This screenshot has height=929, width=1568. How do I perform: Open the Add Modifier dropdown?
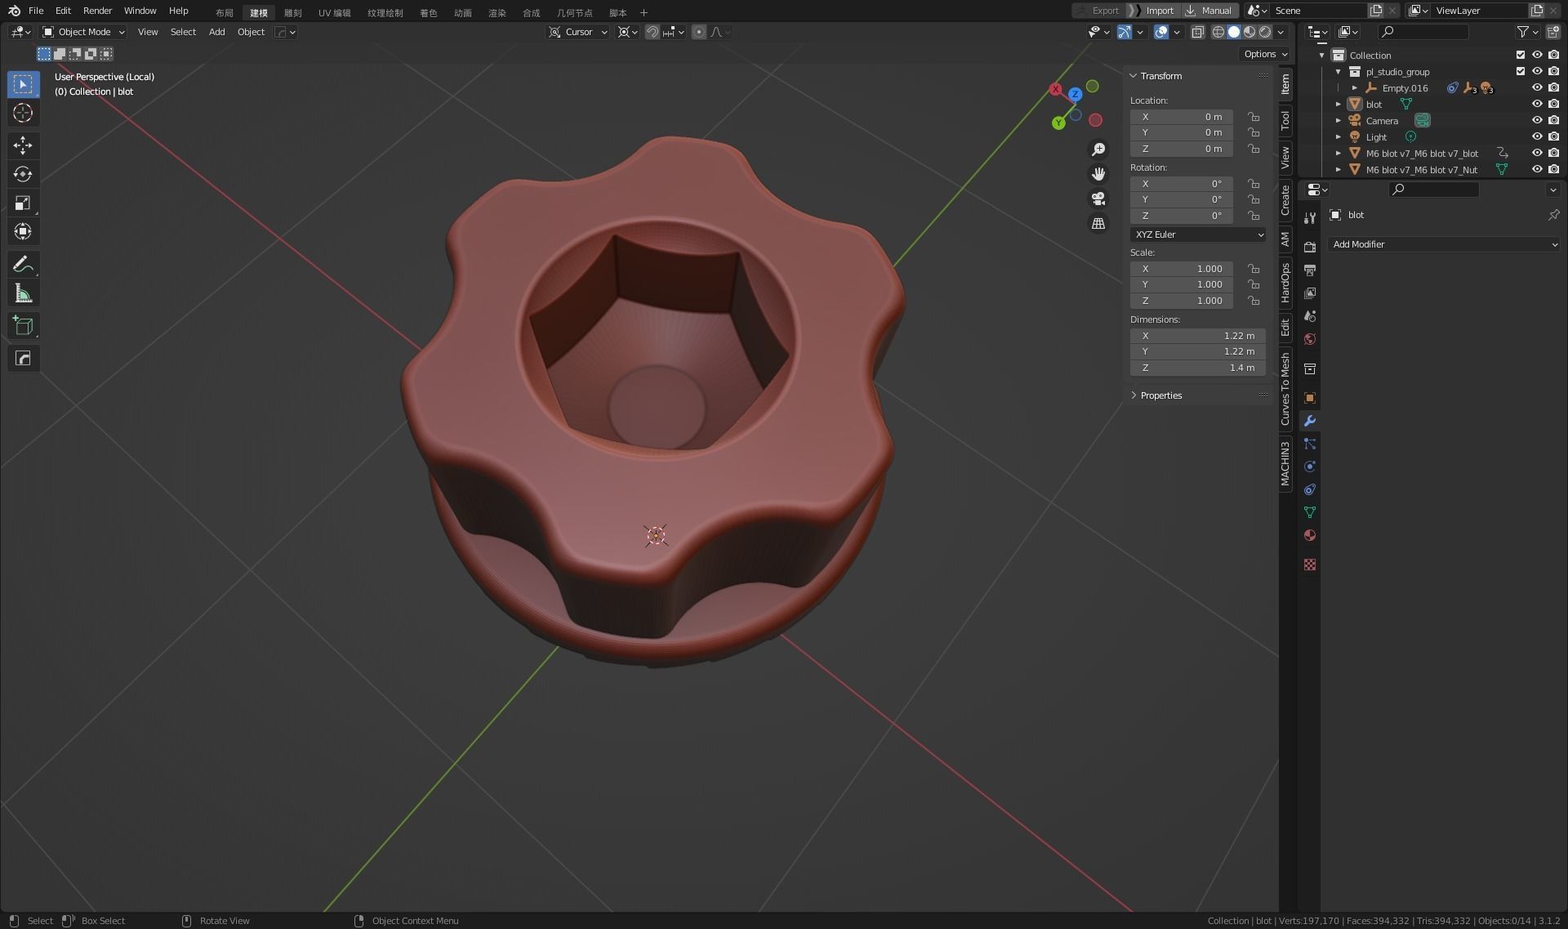(x=1443, y=244)
